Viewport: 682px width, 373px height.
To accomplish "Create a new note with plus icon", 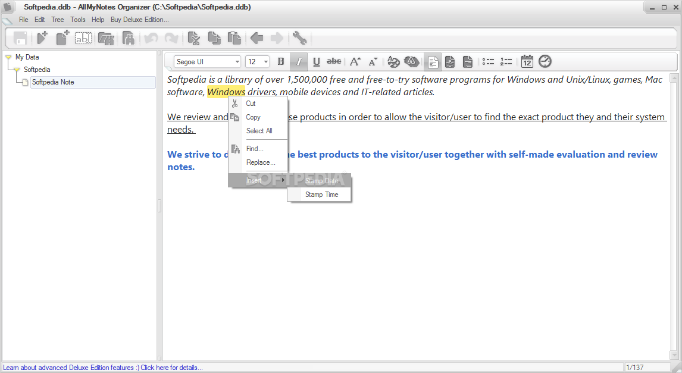I will 62,38.
